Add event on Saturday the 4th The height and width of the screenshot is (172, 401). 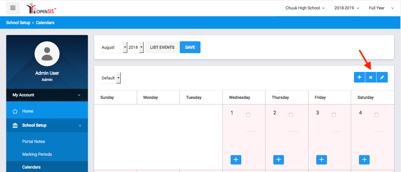click(364, 159)
